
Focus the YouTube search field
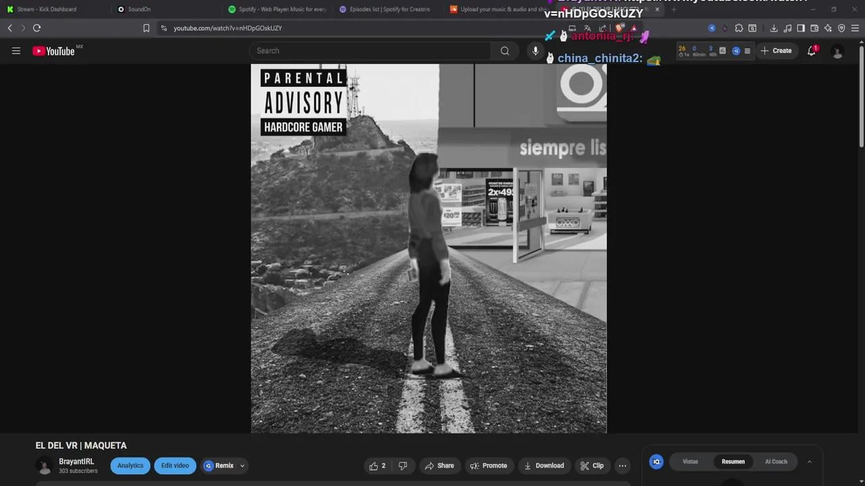(370, 51)
